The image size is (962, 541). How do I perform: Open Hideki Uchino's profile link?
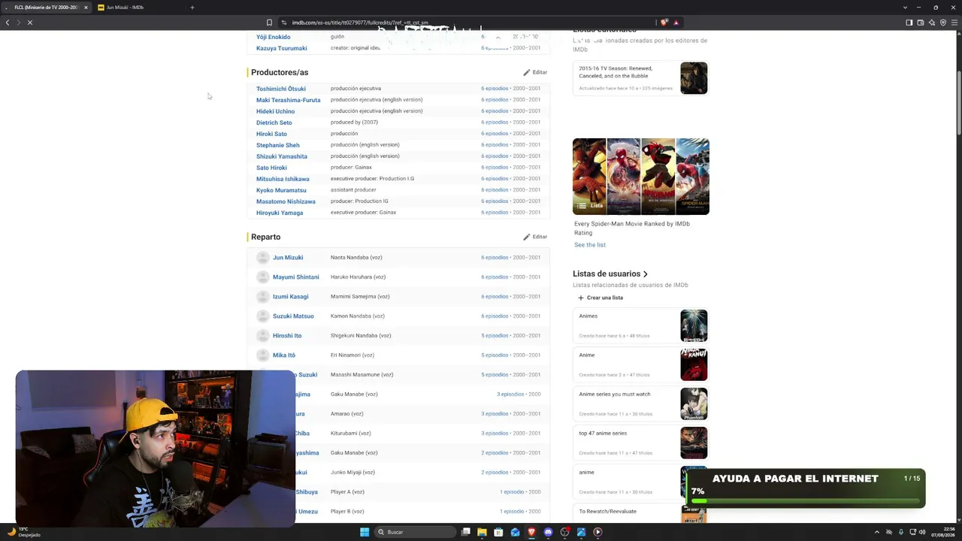tap(275, 111)
